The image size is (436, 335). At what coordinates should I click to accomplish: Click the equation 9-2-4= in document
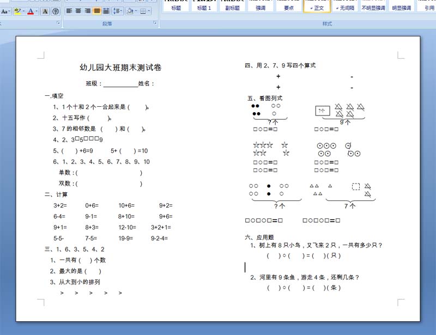[x=159, y=238]
